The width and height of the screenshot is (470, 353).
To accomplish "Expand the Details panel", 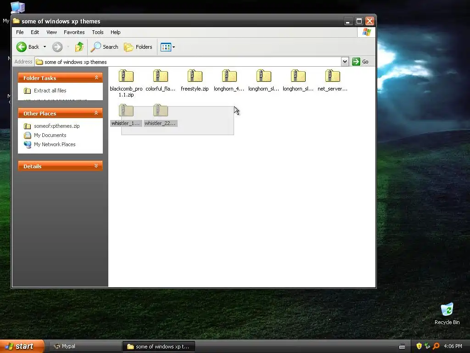I will click(x=96, y=166).
